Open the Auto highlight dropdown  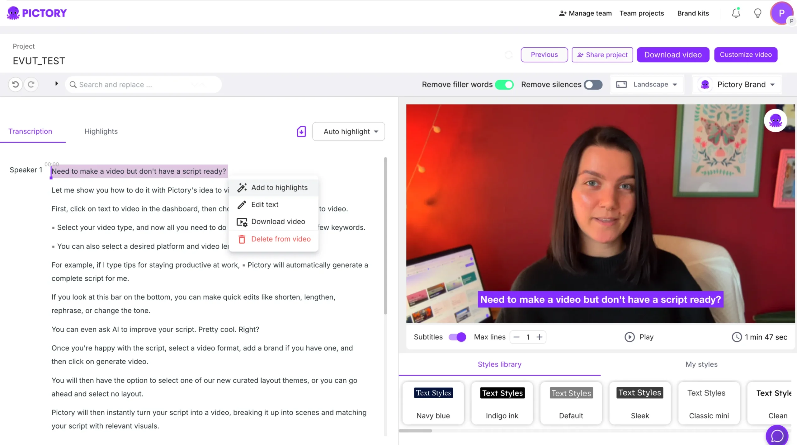tap(349, 132)
